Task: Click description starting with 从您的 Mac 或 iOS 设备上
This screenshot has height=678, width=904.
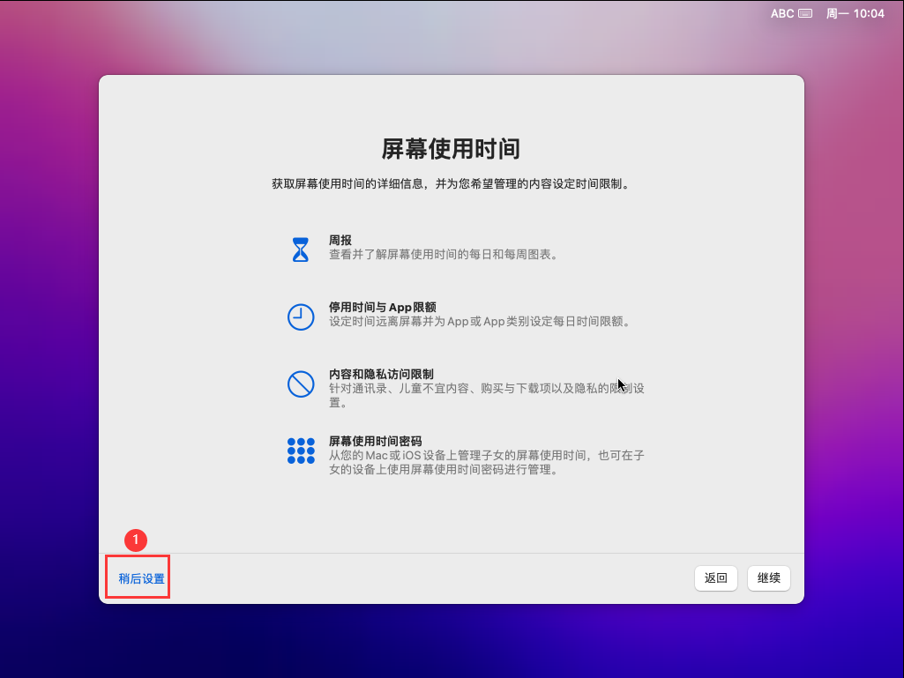Action: click(487, 462)
